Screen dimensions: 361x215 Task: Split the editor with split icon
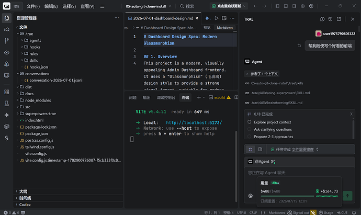[224, 18]
